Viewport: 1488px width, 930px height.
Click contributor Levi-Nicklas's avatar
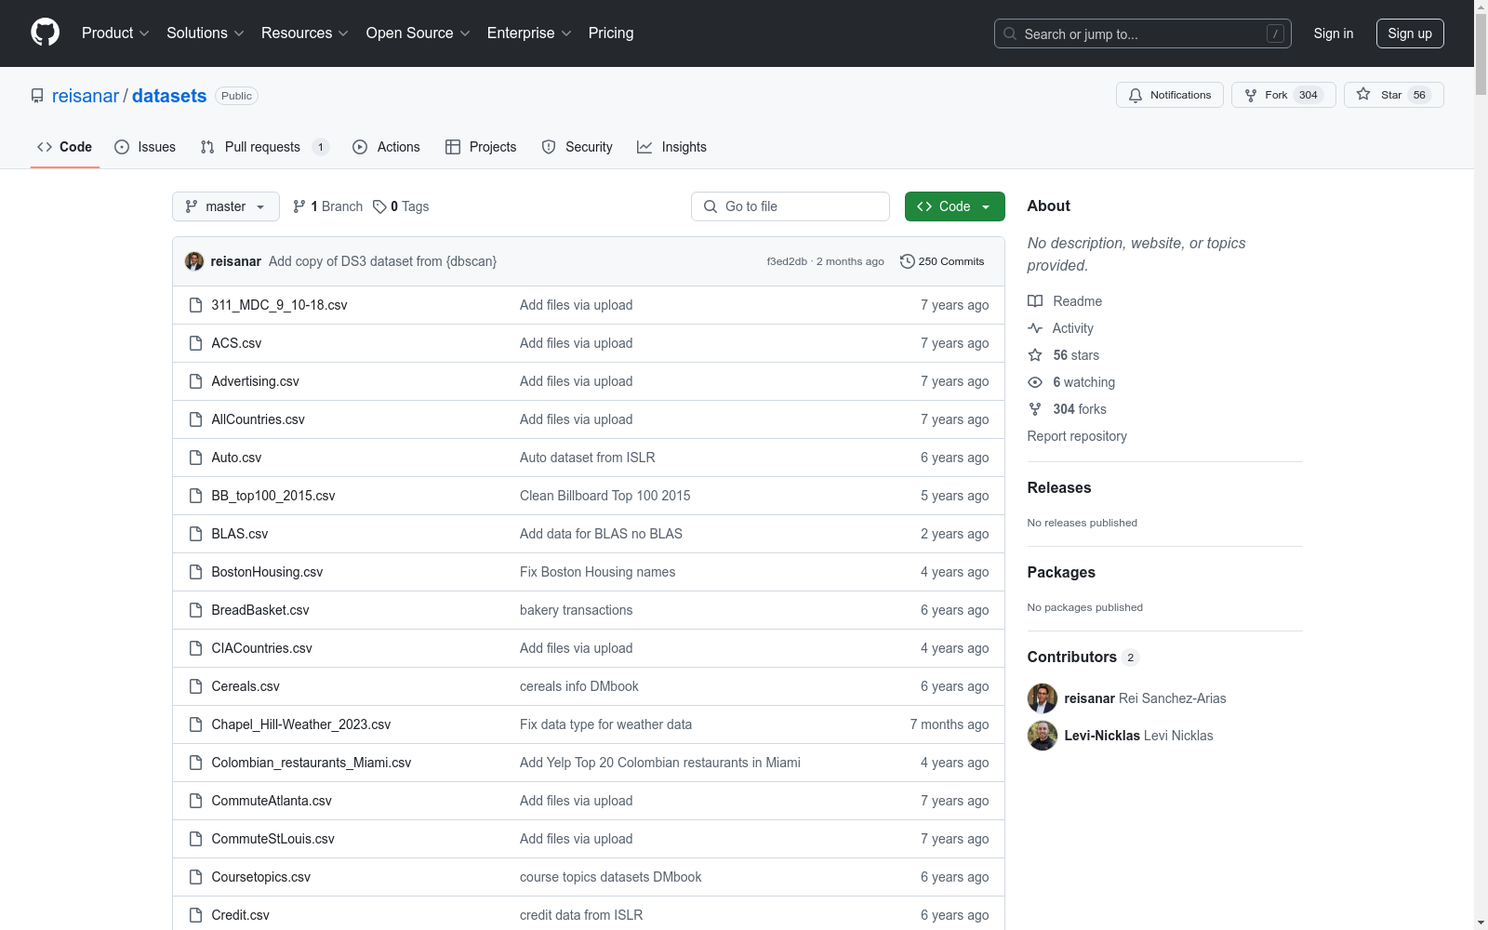tap(1043, 736)
